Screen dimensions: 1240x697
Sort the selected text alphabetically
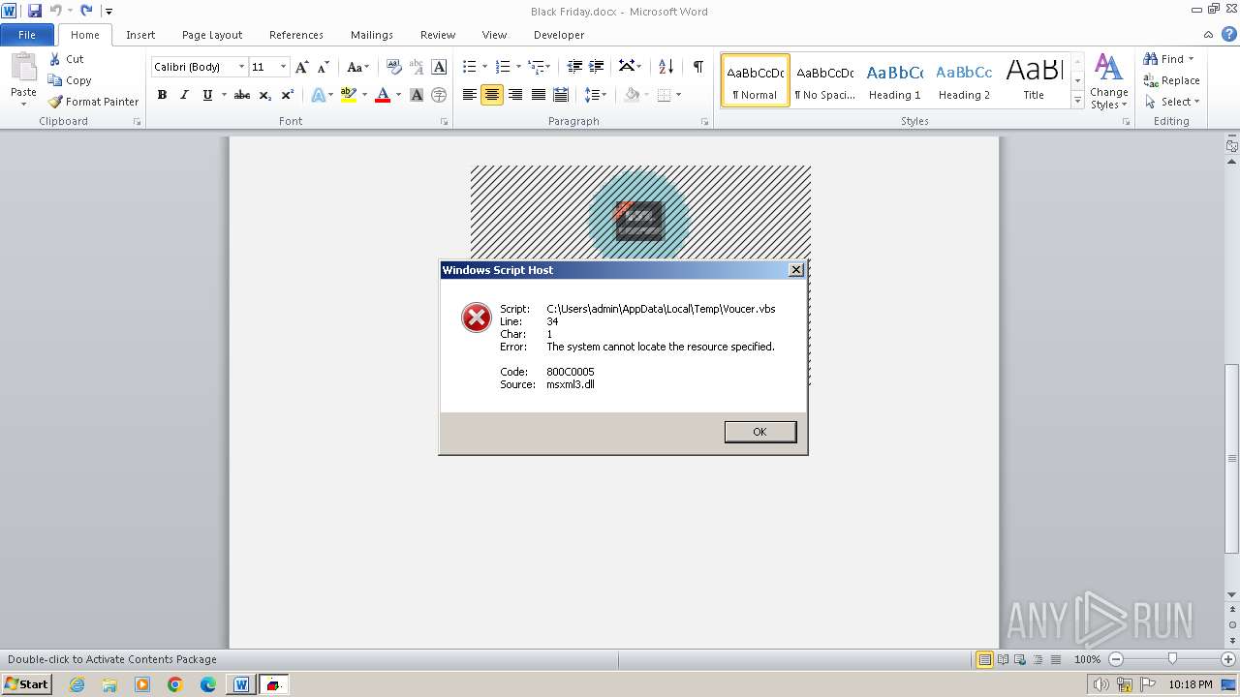click(x=666, y=67)
